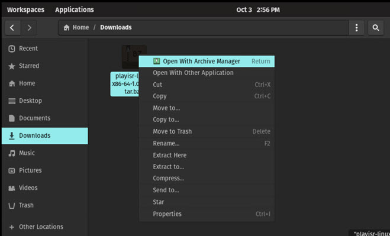
Task: Select Compress... from the context menu
Action: tap(207, 178)
